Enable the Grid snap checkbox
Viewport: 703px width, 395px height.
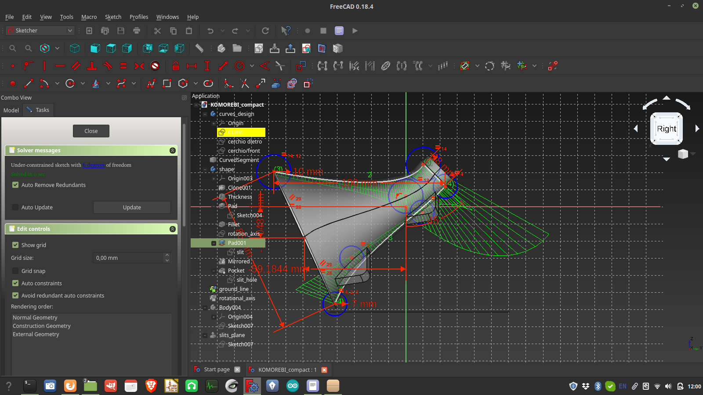coord(15,271)
